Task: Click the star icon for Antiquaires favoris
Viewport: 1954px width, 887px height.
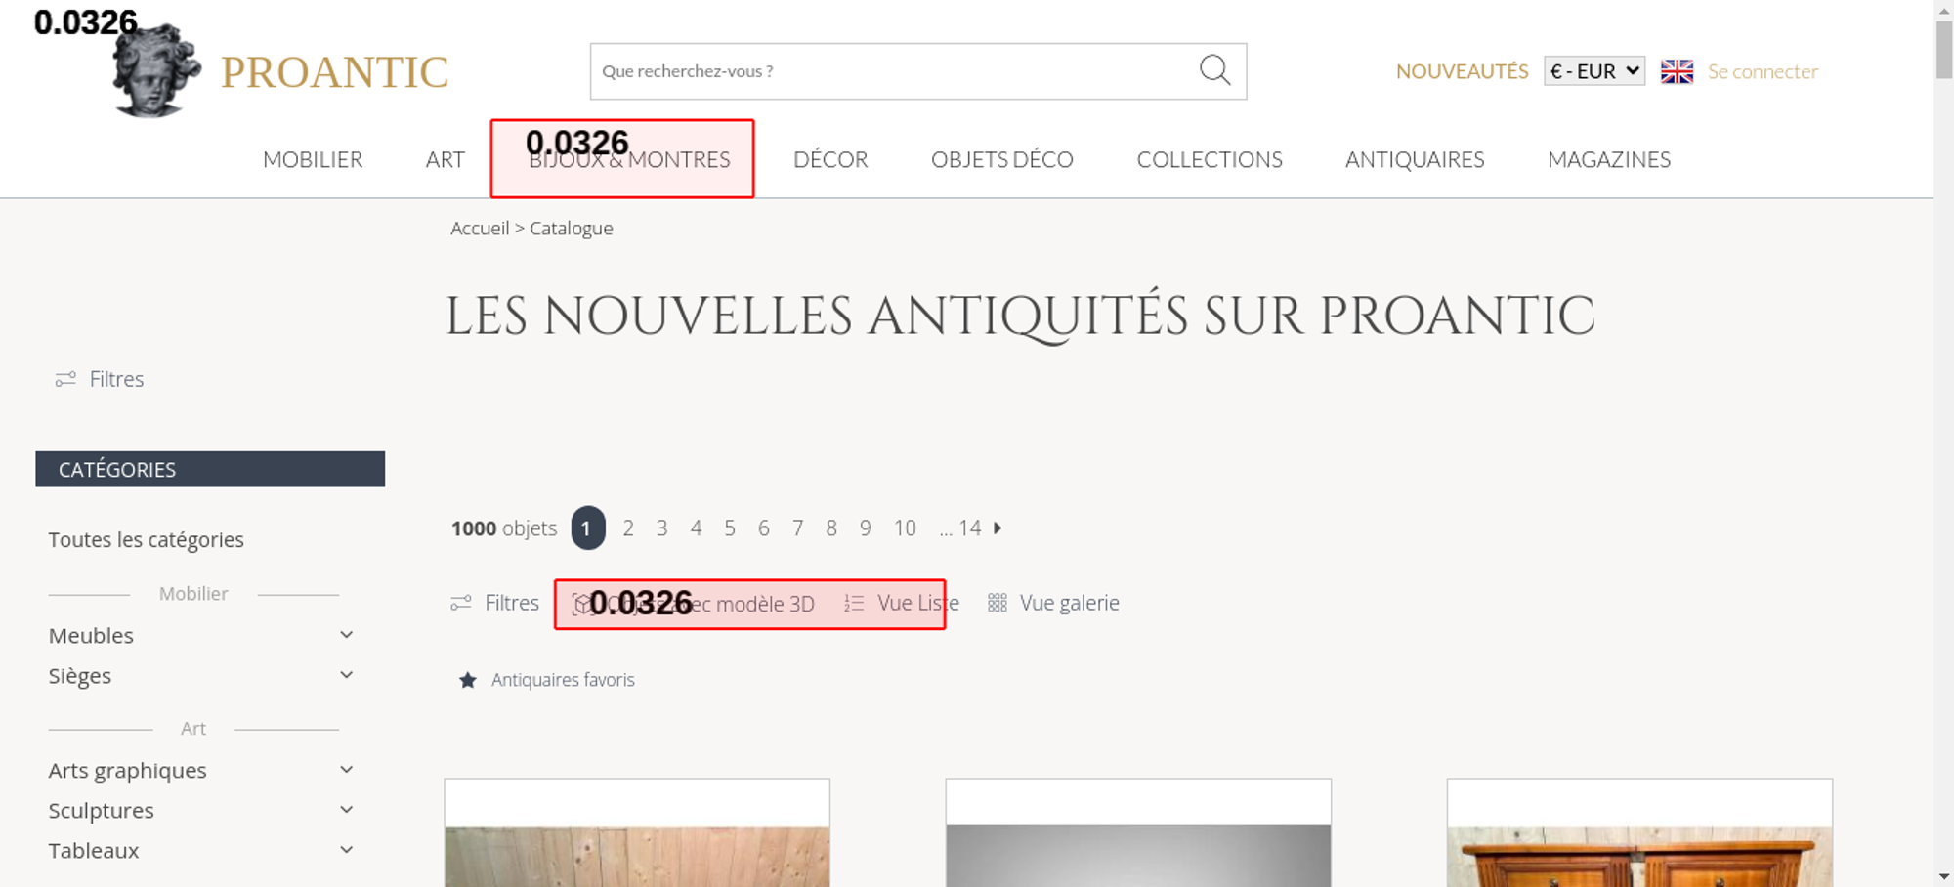Action: (x=468, y=680)
